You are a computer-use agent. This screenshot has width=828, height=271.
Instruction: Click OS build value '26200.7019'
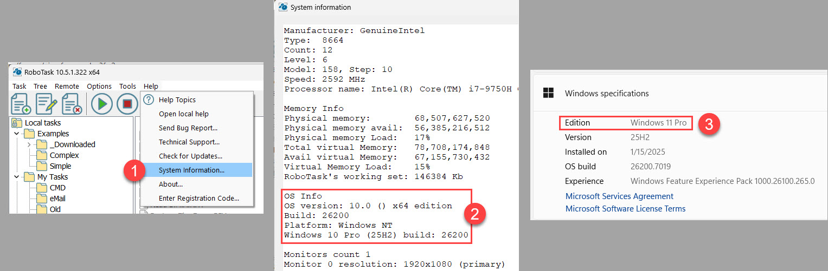[651, 167]
